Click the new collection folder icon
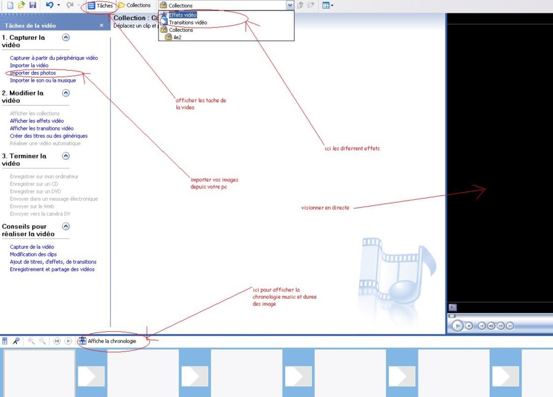 pos(311,6)
